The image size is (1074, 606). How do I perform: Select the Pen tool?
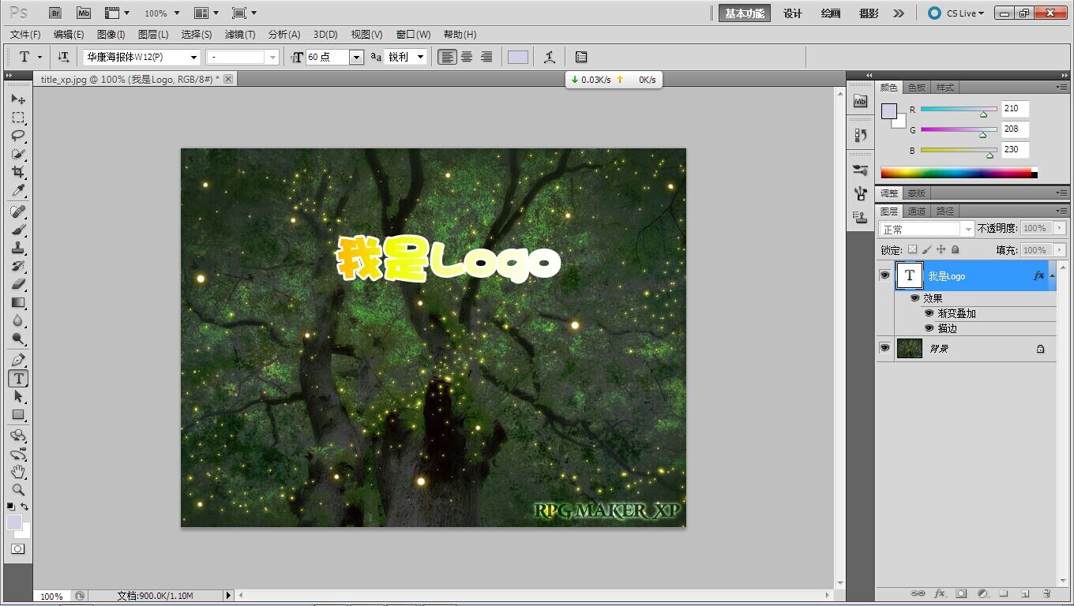tap(18, 360)
